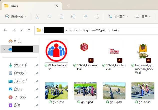
Task: Click folder icon in address bar
Action: tap(39, 30)
